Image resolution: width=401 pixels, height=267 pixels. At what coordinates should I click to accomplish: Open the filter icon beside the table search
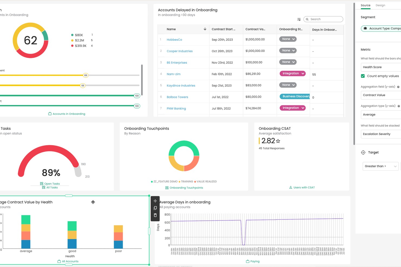click(x=299, y=19)
